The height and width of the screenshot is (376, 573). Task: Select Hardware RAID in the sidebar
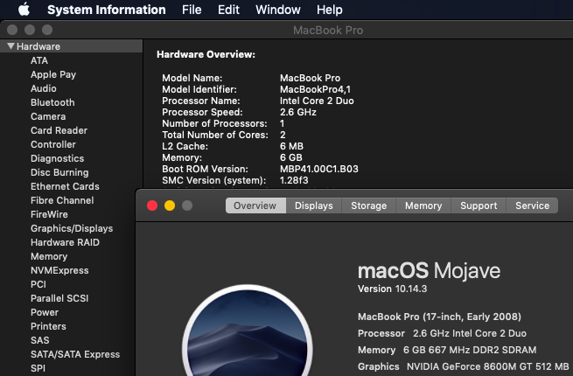coord(65,242)
